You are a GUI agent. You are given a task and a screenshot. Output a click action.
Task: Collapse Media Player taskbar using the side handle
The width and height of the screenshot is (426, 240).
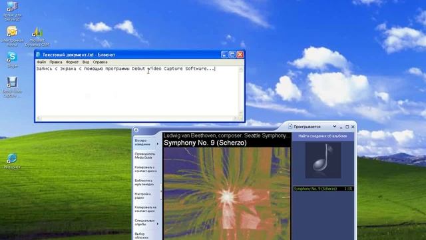point(161,191)
